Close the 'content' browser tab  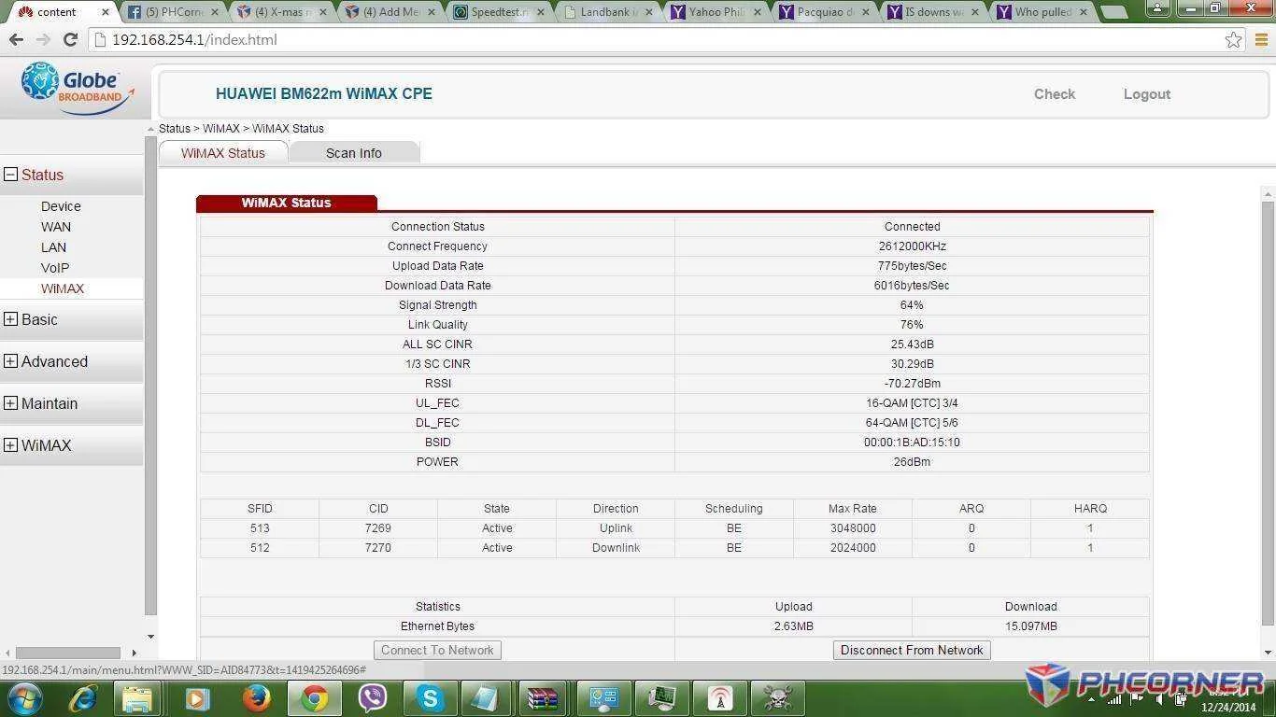[x=105, y=12]
